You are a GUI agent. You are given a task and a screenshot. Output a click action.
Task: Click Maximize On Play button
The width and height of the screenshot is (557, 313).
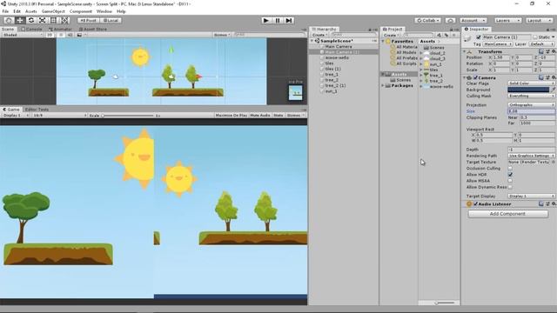(x=232, y=116)
